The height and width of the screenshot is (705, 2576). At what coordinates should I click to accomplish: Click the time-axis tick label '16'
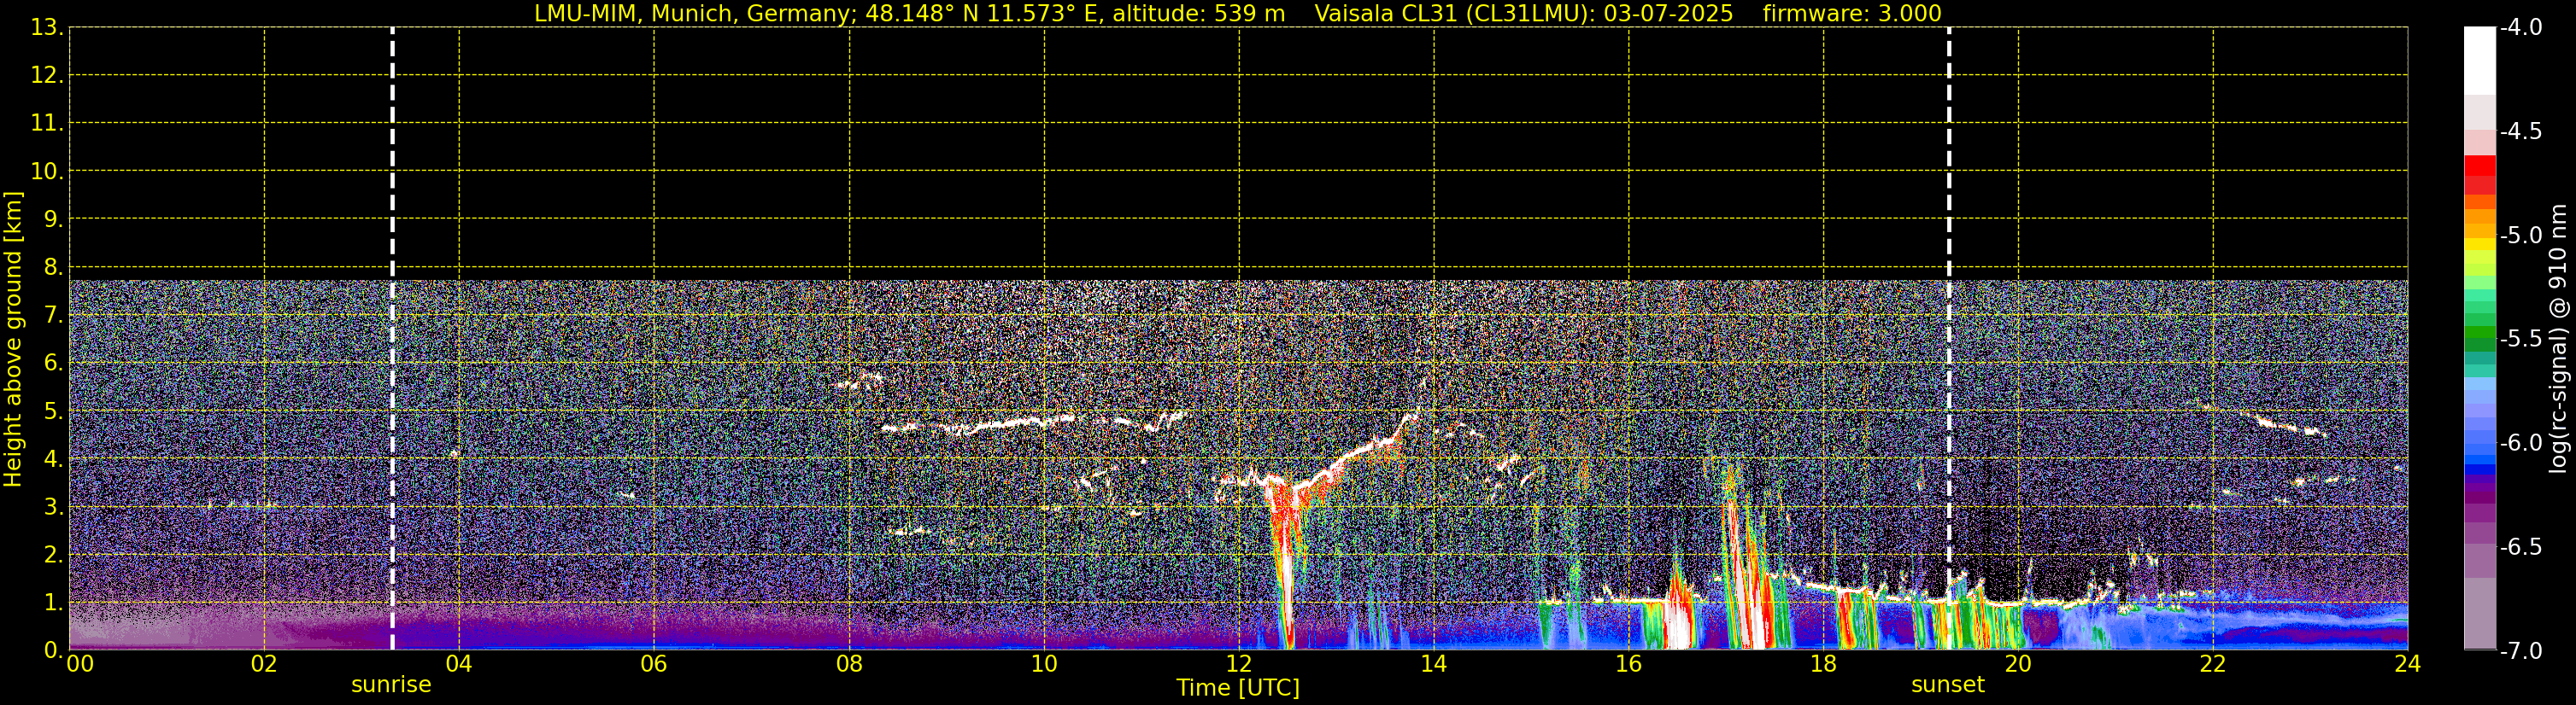point(1629,664)
